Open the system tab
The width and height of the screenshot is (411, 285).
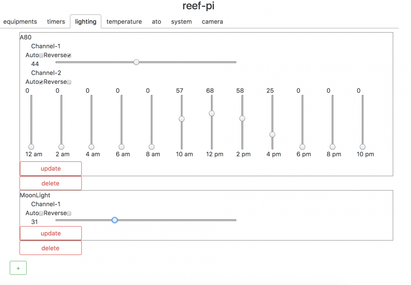click(x=182, y=22)
